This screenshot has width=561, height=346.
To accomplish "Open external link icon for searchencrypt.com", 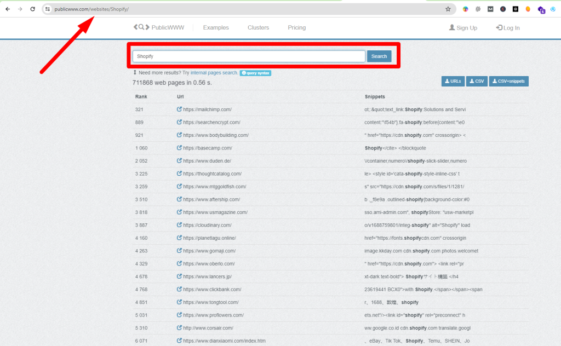I will (179, 122).
